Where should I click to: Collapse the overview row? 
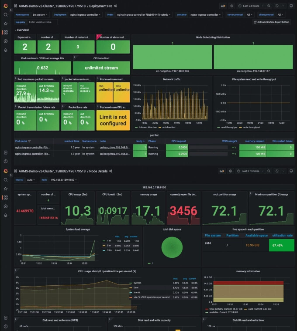click(21, 30)
